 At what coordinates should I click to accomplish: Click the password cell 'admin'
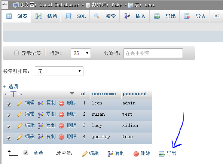(x=129, y=103)
